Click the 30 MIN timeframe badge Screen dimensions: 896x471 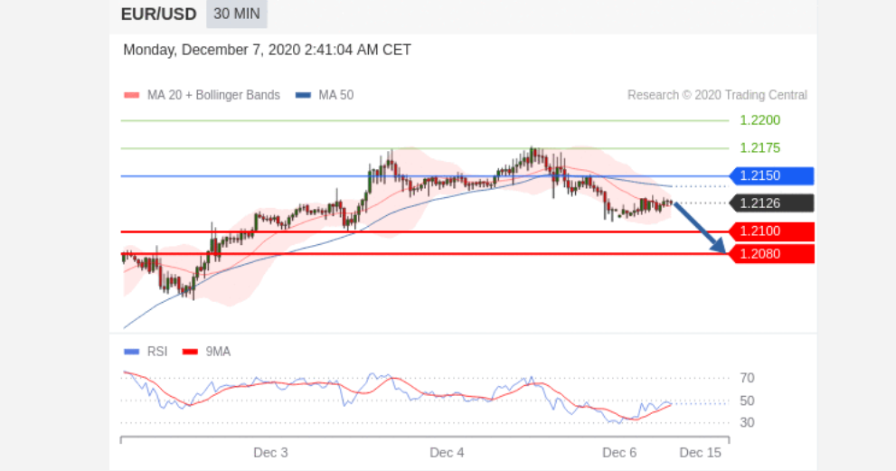tap(237, 14)
